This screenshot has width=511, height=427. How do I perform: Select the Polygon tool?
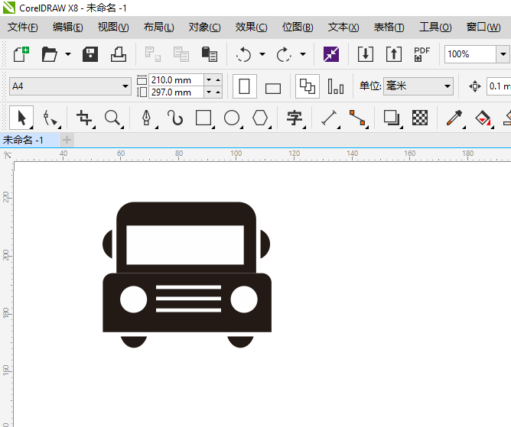coord(261,118)
